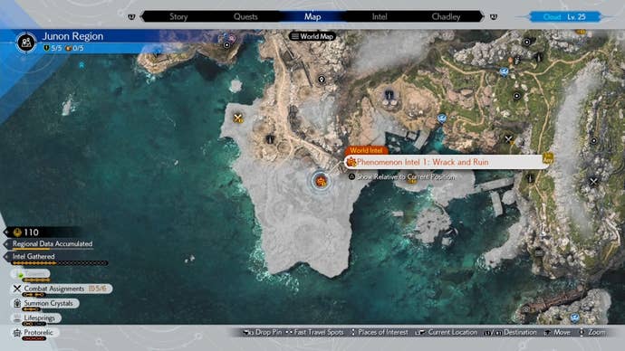Image resolution: width=625 pixels, height=351 pixels.
Task: Click the Intel Gathered diamond progress bar
Action: pos(60,263)
